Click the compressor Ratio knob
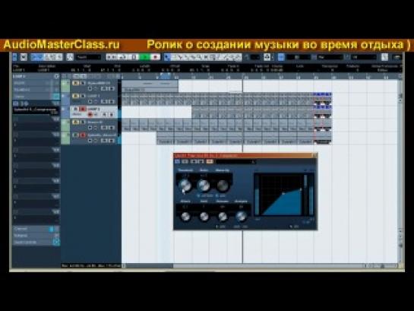 click(204, 186)
